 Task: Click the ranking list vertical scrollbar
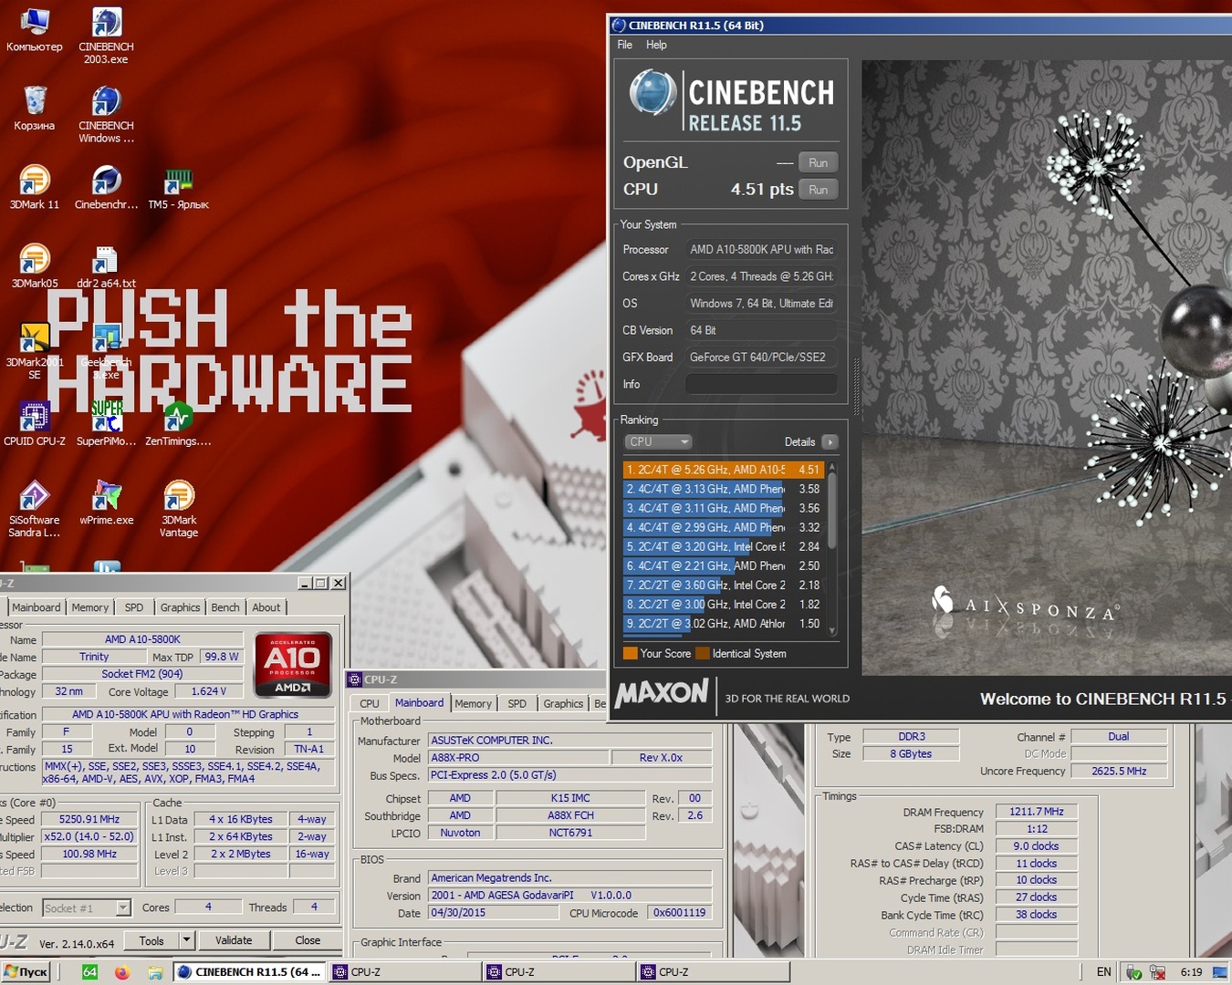click(x=831, y=511)
